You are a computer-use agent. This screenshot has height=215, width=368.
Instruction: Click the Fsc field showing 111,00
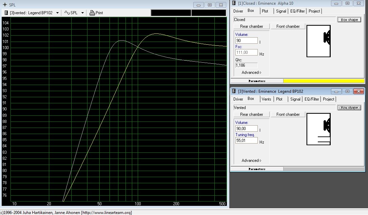pyautogui.click(x=247, y=52)
